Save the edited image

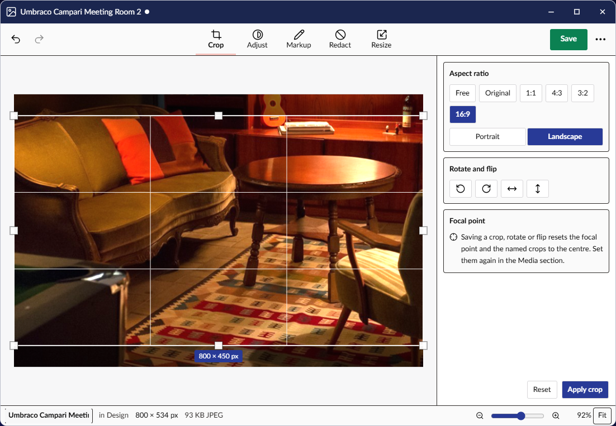click(x=568, y=39)
